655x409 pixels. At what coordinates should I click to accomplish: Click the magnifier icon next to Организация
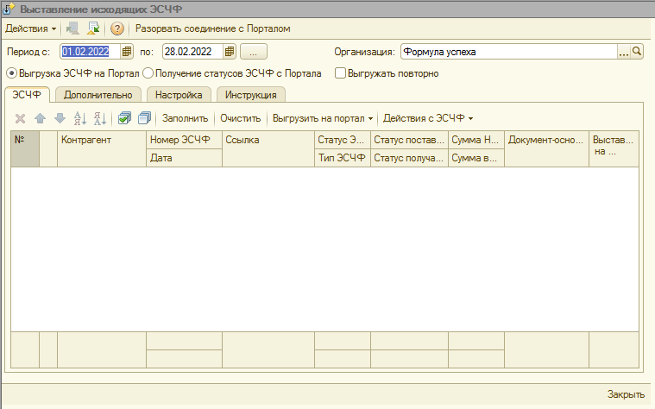(638, 51)
